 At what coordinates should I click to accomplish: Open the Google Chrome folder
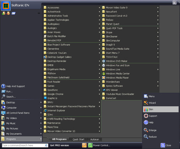click(x=72, y=94)
